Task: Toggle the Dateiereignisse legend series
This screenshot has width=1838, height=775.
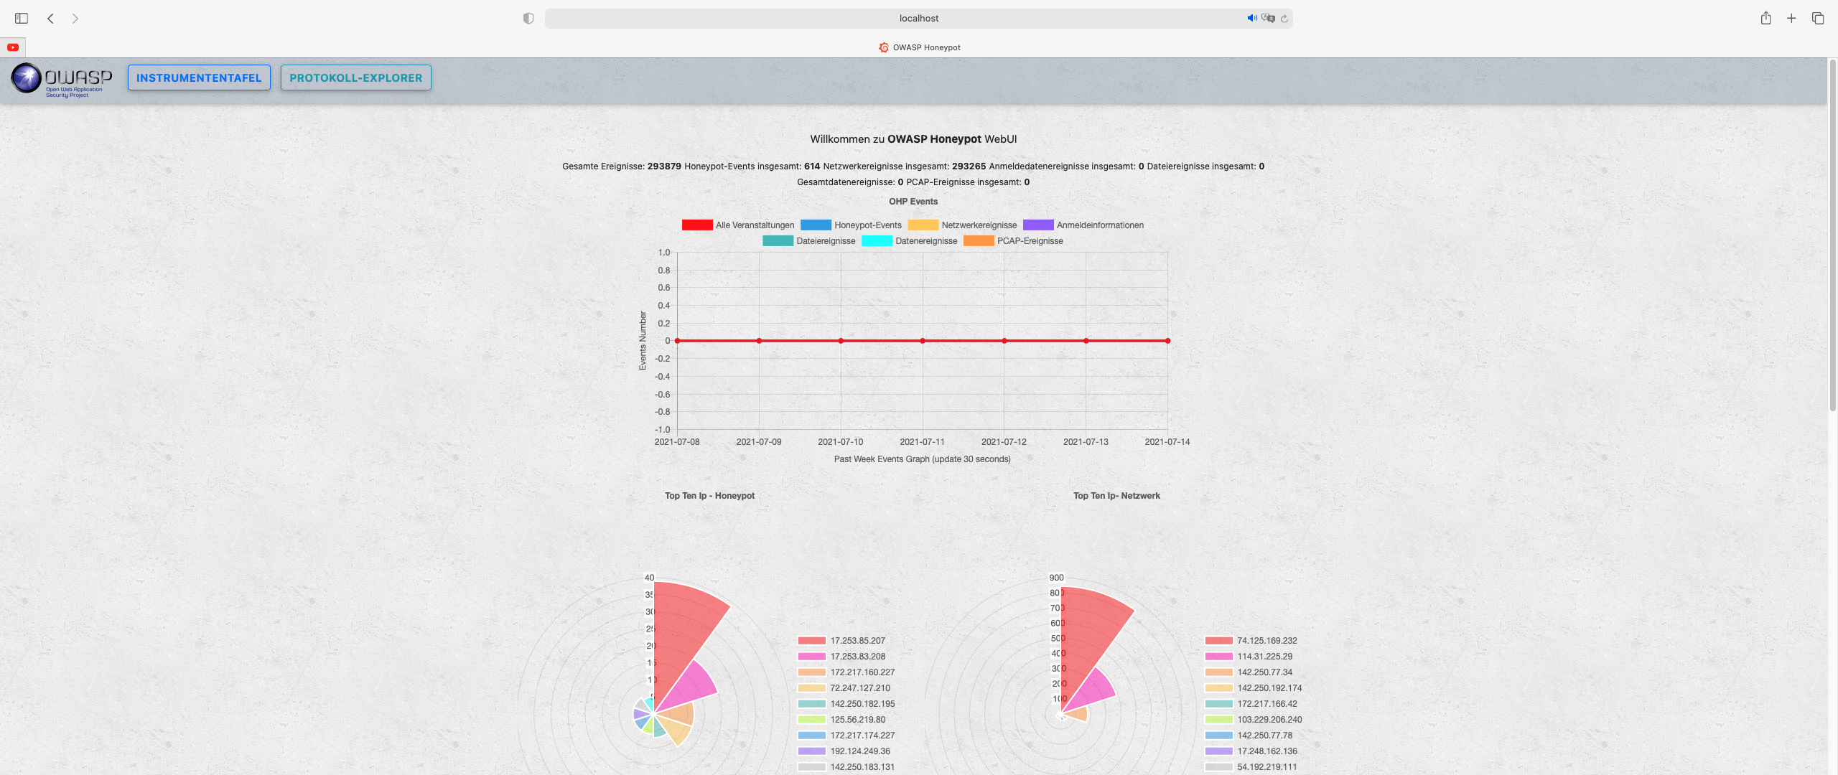Action: (x=809, y=240)
